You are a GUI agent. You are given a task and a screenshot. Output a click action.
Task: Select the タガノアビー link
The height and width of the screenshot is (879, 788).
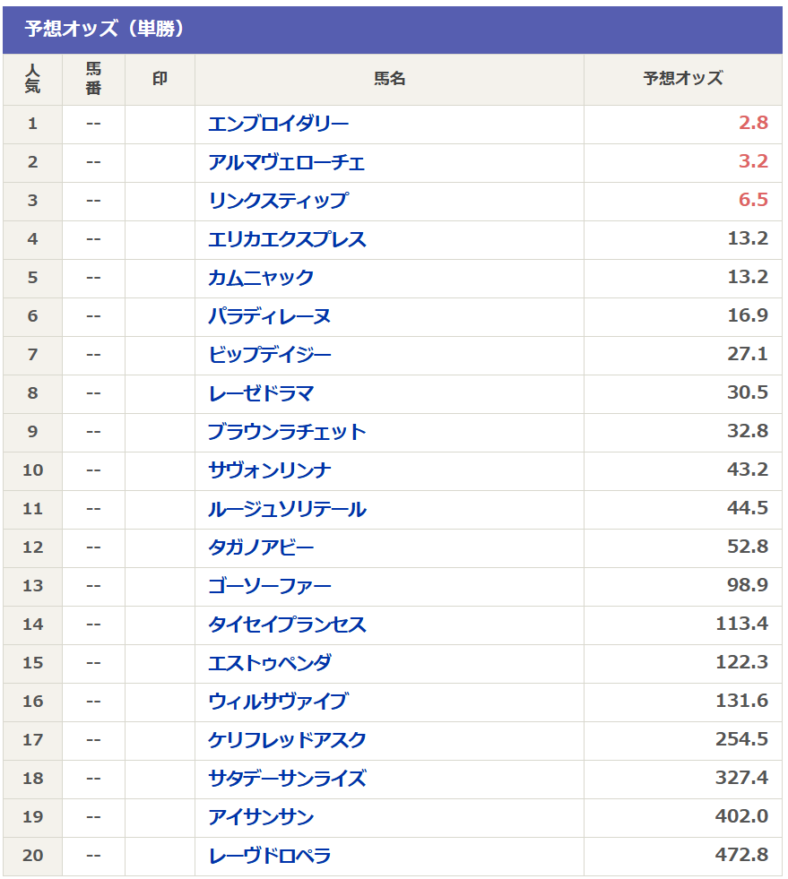coord(261,547)
